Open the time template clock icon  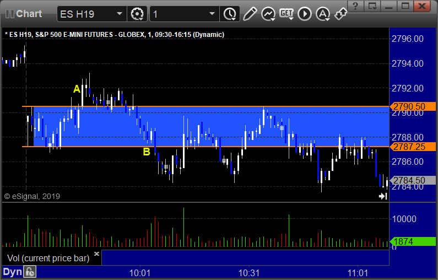pyautogui.click(x=230, y=14)
